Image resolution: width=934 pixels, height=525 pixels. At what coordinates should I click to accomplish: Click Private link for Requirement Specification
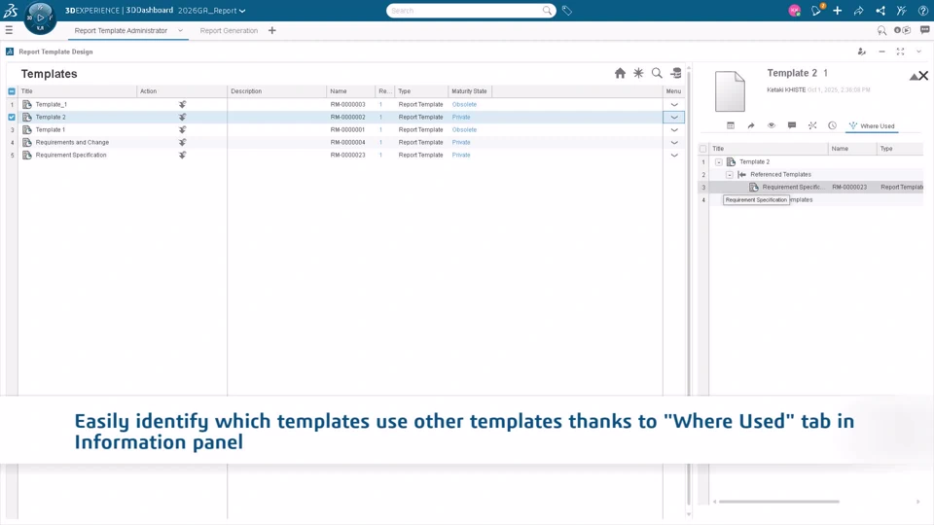[x=461, y=155]
